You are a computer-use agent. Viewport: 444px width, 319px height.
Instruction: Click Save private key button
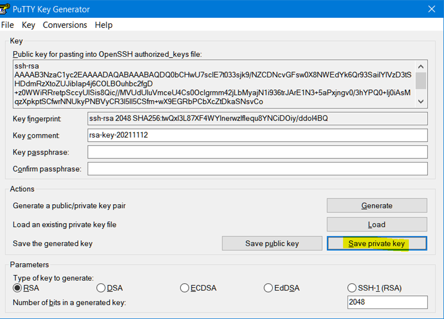point(377,243)
